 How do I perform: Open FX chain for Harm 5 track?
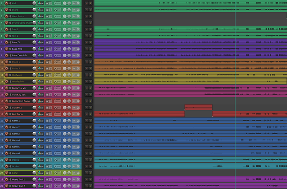[x=47, y=147]
